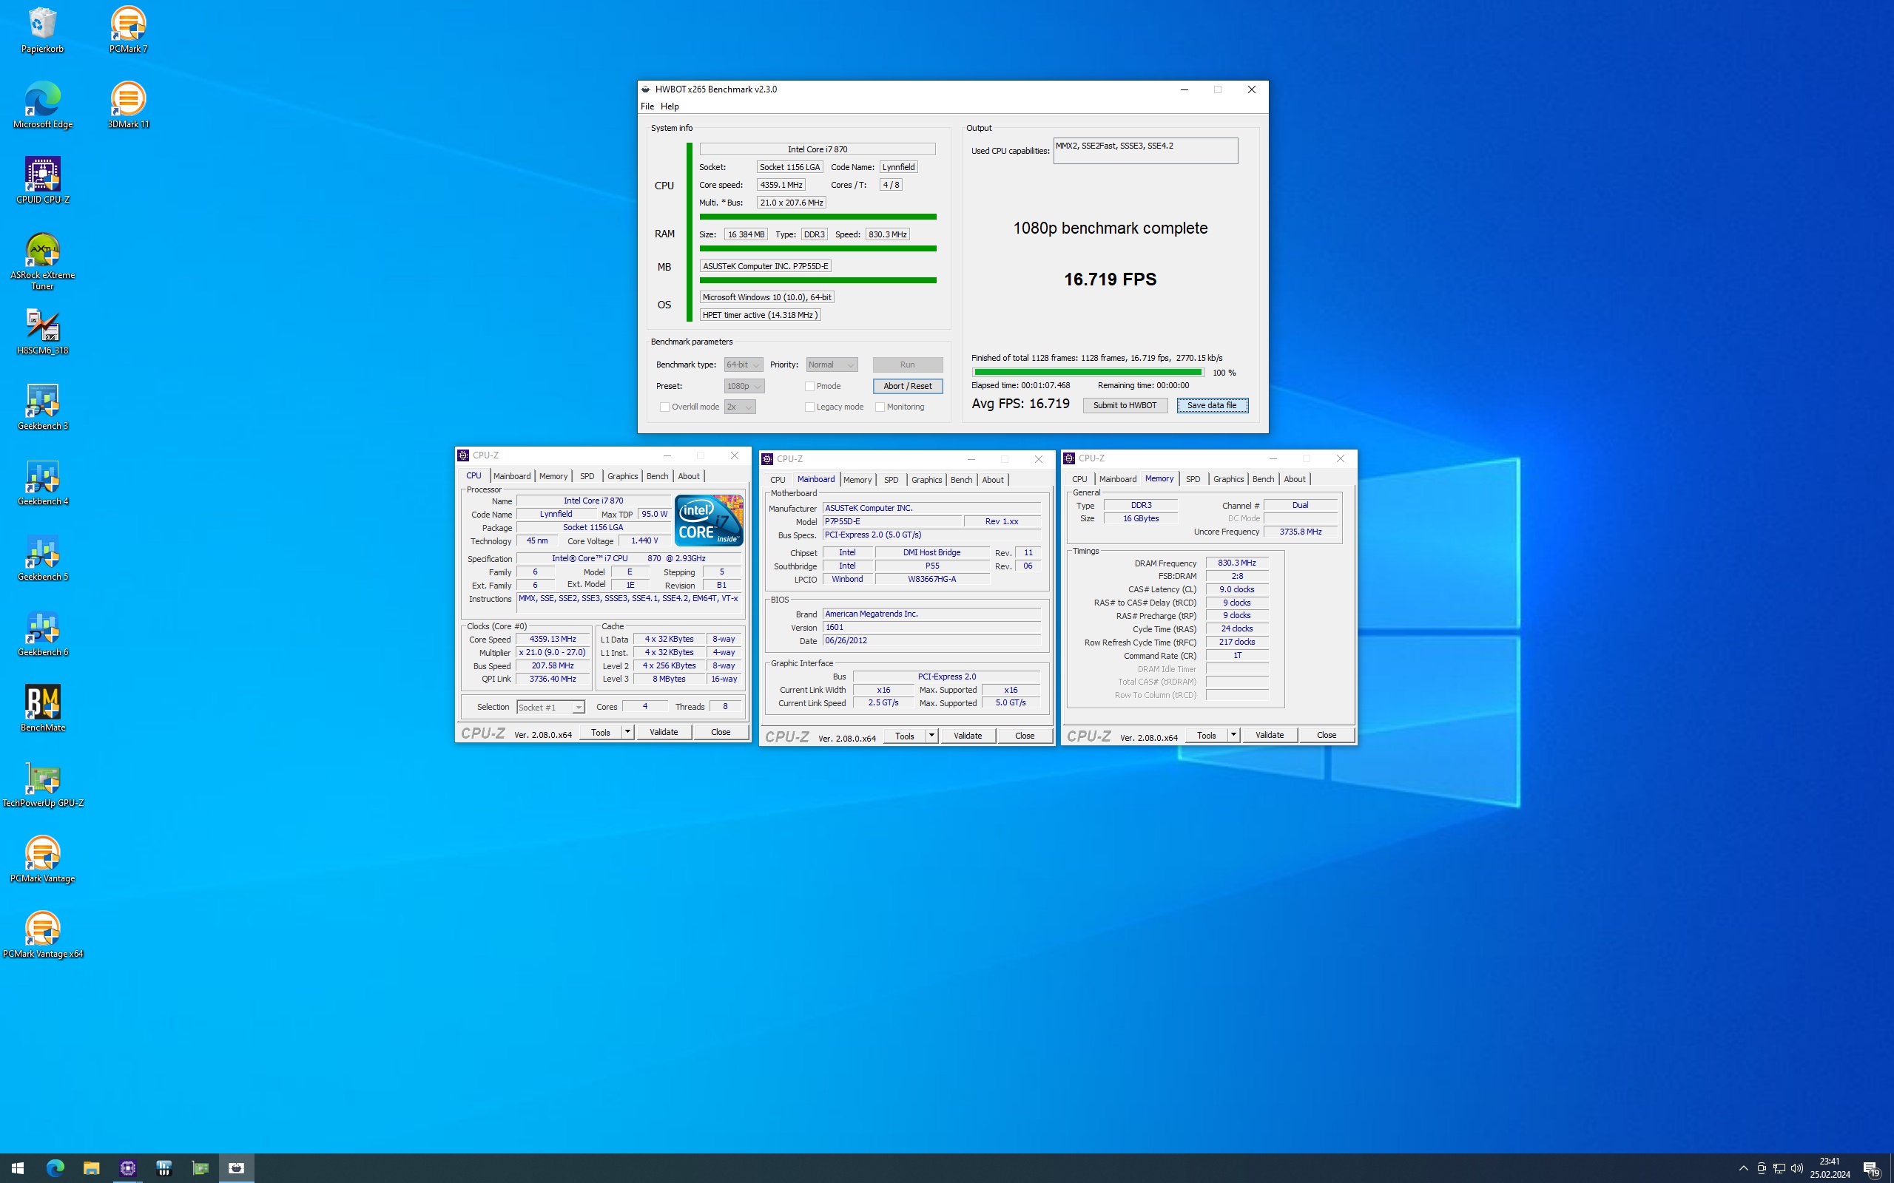Viewport: 1894px width, 1183px height.
Task: Click Submit to HWBOT button
Action: [x=1125, y=405]
